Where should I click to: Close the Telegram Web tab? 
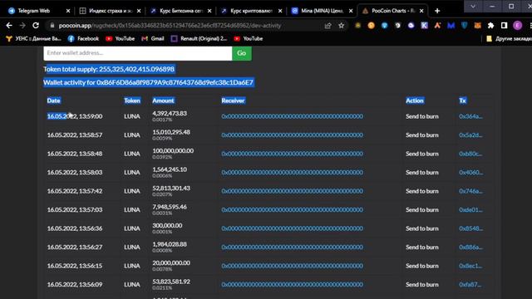(68, 11)
